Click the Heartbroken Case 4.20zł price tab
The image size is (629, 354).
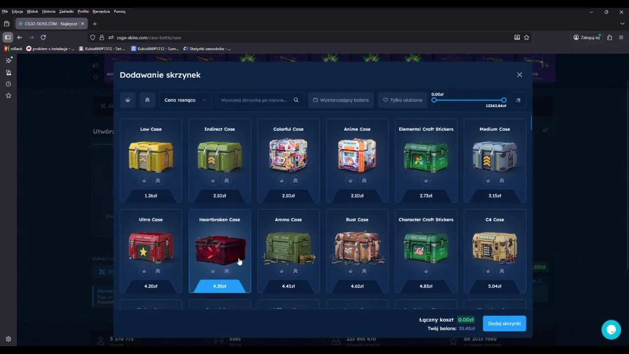(x=220, y=286)
